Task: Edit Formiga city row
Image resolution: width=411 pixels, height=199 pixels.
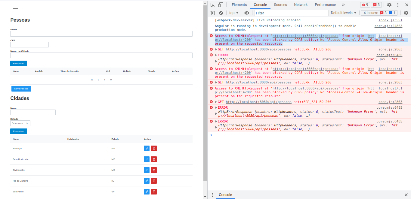Action: coord(147,148)
